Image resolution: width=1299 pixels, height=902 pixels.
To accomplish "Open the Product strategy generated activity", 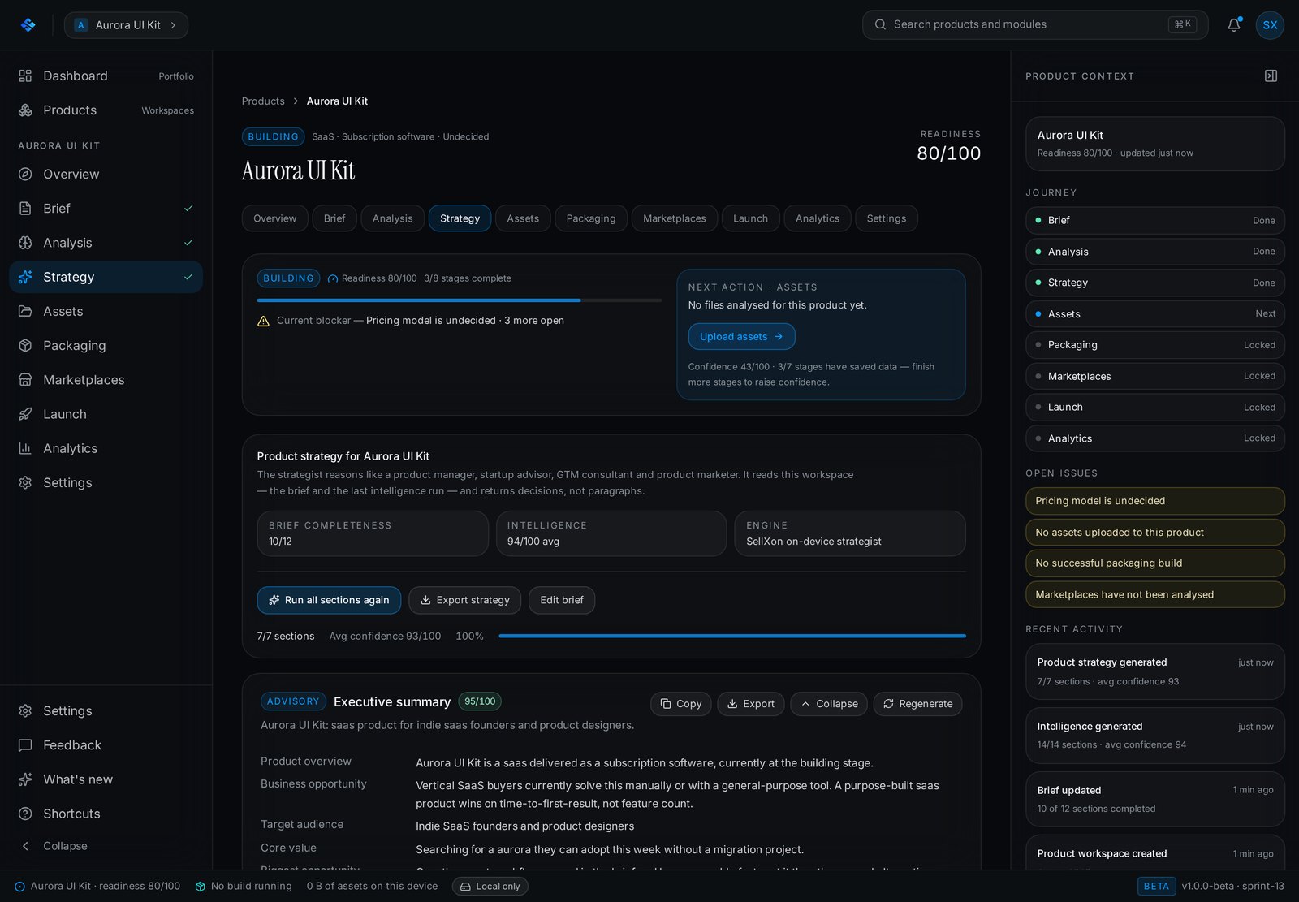I will [1154, 671].
